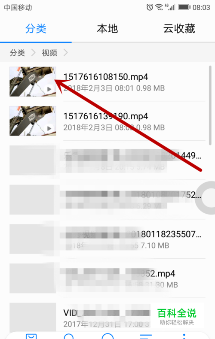The height and width of the screenshot is (339, 215).
Task: Switch to the 云收藏 tab
Action: click(x=179, y=29)
